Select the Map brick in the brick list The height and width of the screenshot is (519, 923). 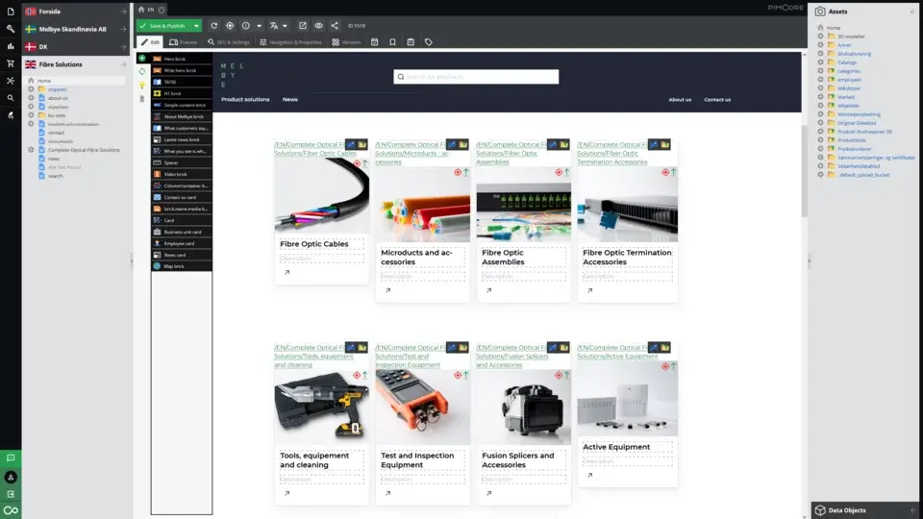tap(182, 266)
